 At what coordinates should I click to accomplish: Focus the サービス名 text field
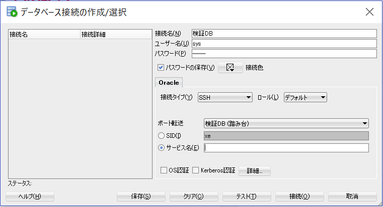pos(286,148)
